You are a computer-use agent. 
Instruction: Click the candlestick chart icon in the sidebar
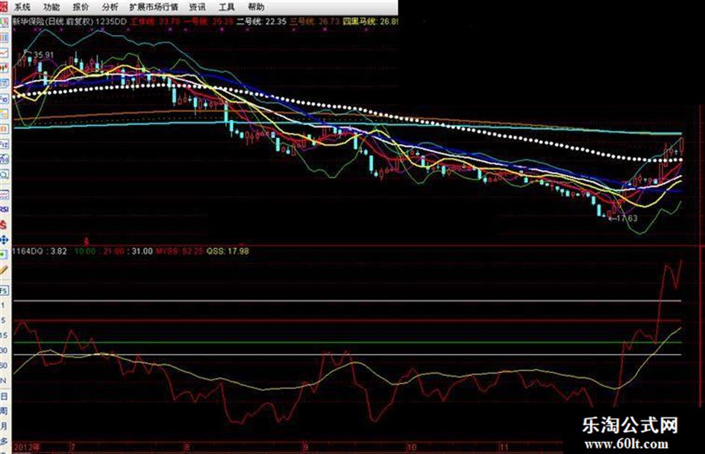[4, 69]
